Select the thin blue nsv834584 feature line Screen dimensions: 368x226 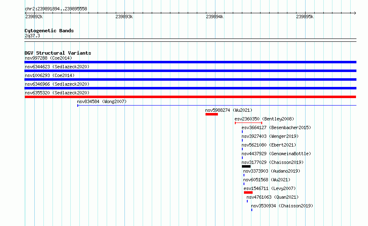[217, 106]
